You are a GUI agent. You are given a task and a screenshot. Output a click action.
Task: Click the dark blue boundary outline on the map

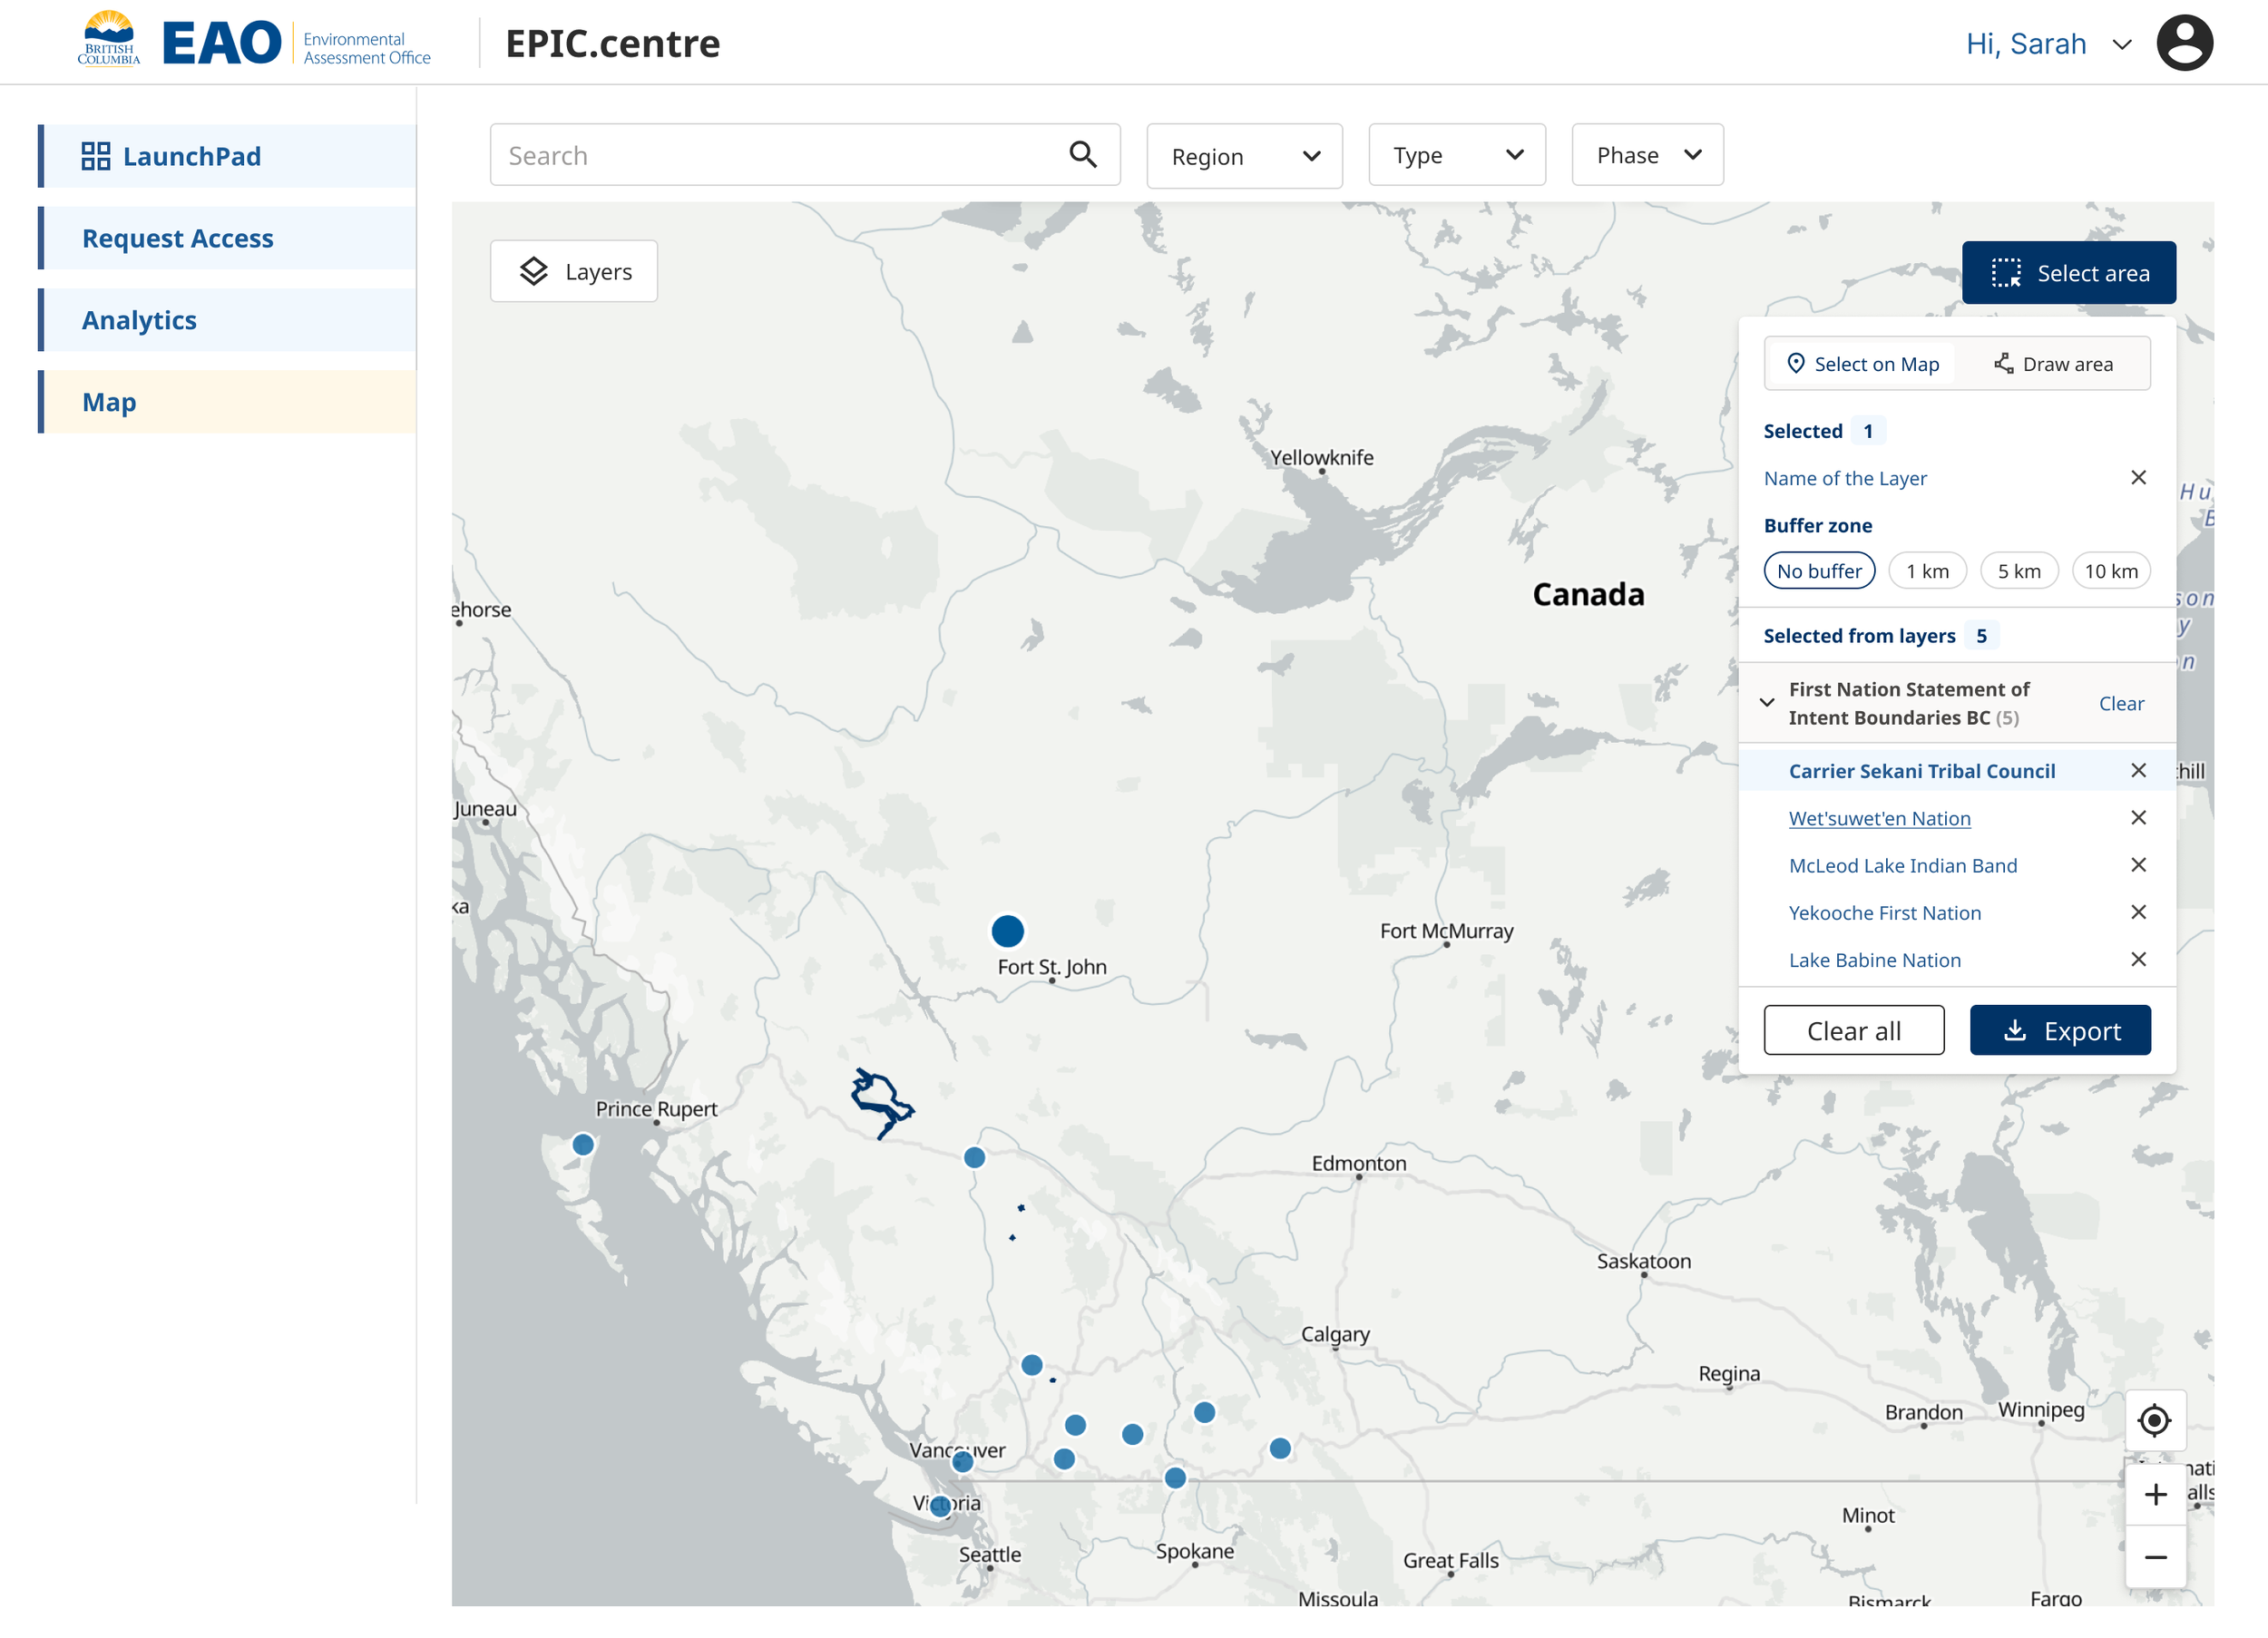click(x=880, y=1102)
